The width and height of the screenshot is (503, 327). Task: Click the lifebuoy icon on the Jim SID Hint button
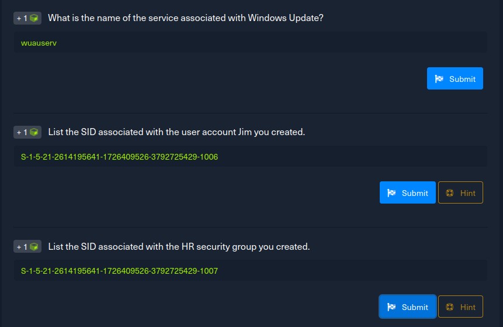(450, 192)
